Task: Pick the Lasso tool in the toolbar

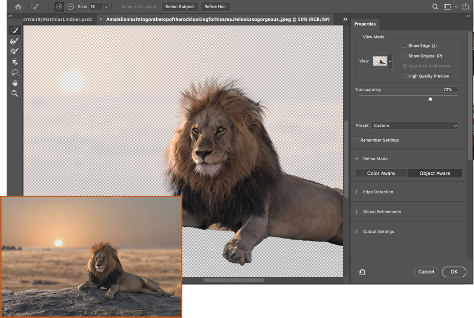Action: pyautogui.click(x=15, y=72)
